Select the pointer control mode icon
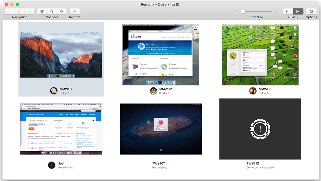The width and height of the screenshot is (321, 181). click(x=52, y=11)
